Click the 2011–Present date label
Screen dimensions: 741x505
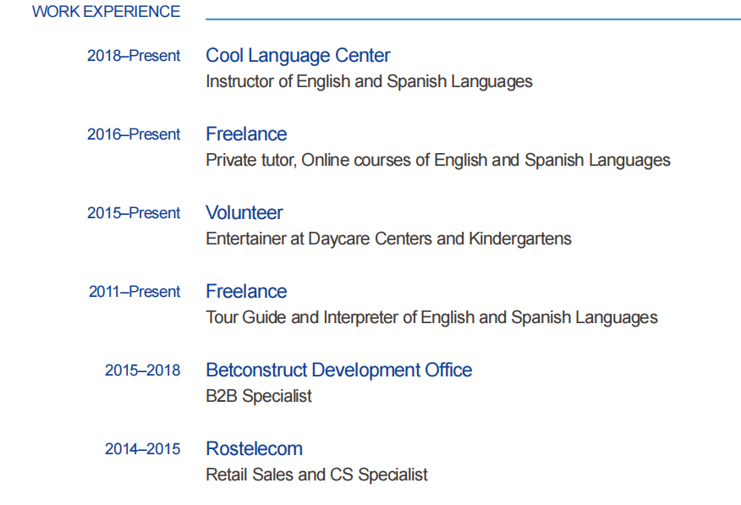coord(134,292)
